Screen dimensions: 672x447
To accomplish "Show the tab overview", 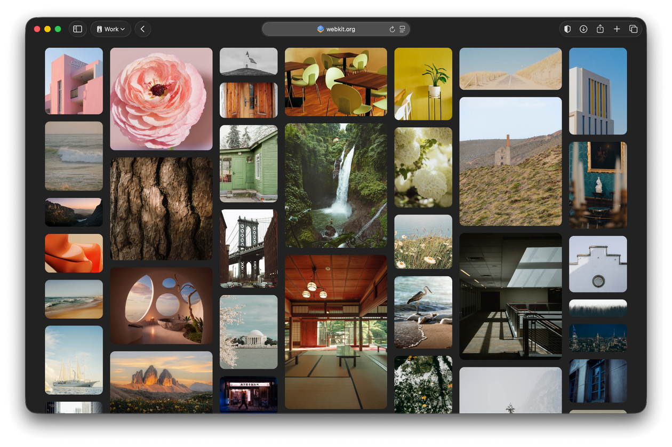I will click(x=633, y=29).
